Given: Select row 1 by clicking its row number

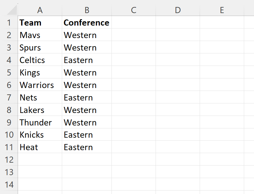Looking at the screenshot, I should (9, 22).
